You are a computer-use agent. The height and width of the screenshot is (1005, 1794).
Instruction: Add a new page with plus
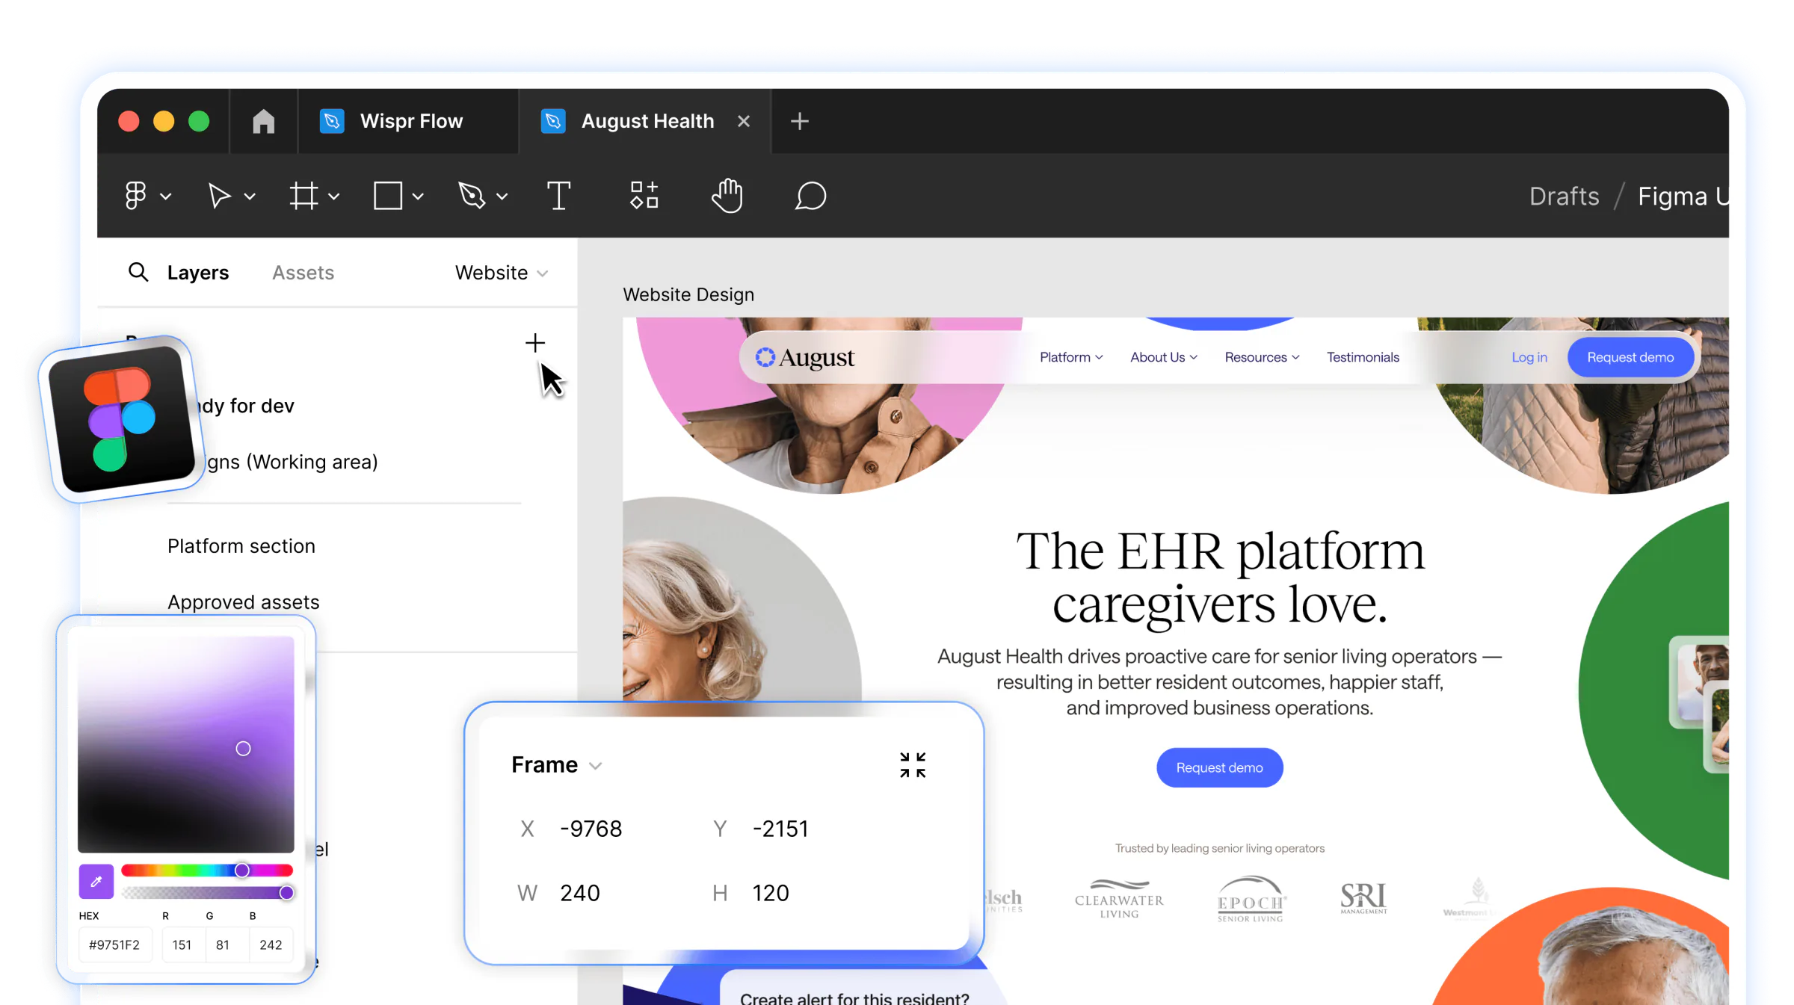(535, 343)
